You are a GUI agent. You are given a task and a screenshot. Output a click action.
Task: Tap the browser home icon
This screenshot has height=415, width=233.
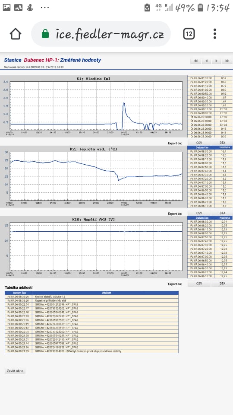pyautogui.click(x=16, y=34)
